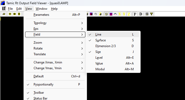This screenshot has height=100, width=185.
Task: Click the rainbow arc toolbar icon
Action: 115,14
